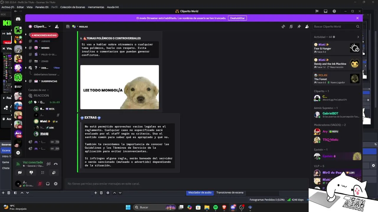Click the LEE TODO puppy image

120,87
